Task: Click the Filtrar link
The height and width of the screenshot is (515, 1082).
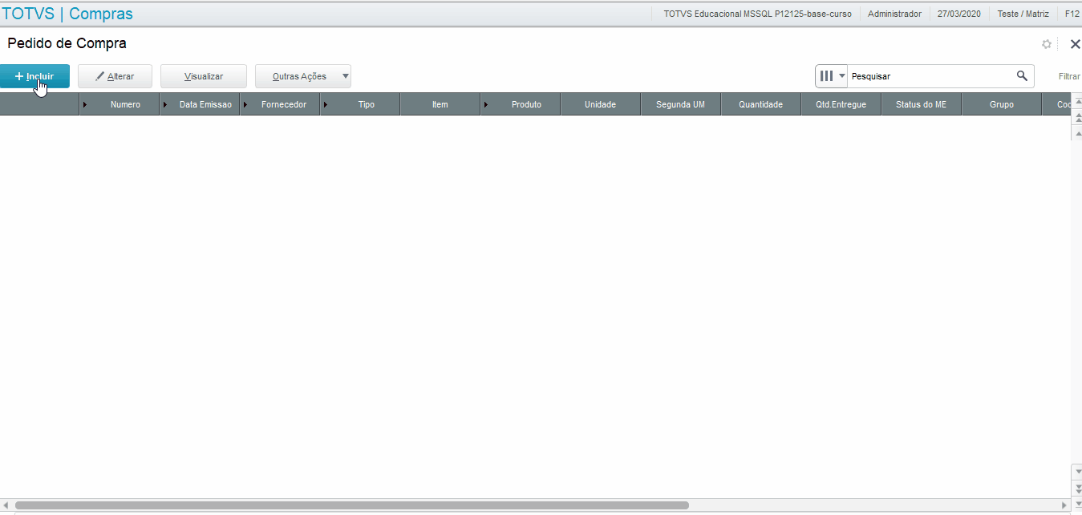Action: coord(1069,76)
